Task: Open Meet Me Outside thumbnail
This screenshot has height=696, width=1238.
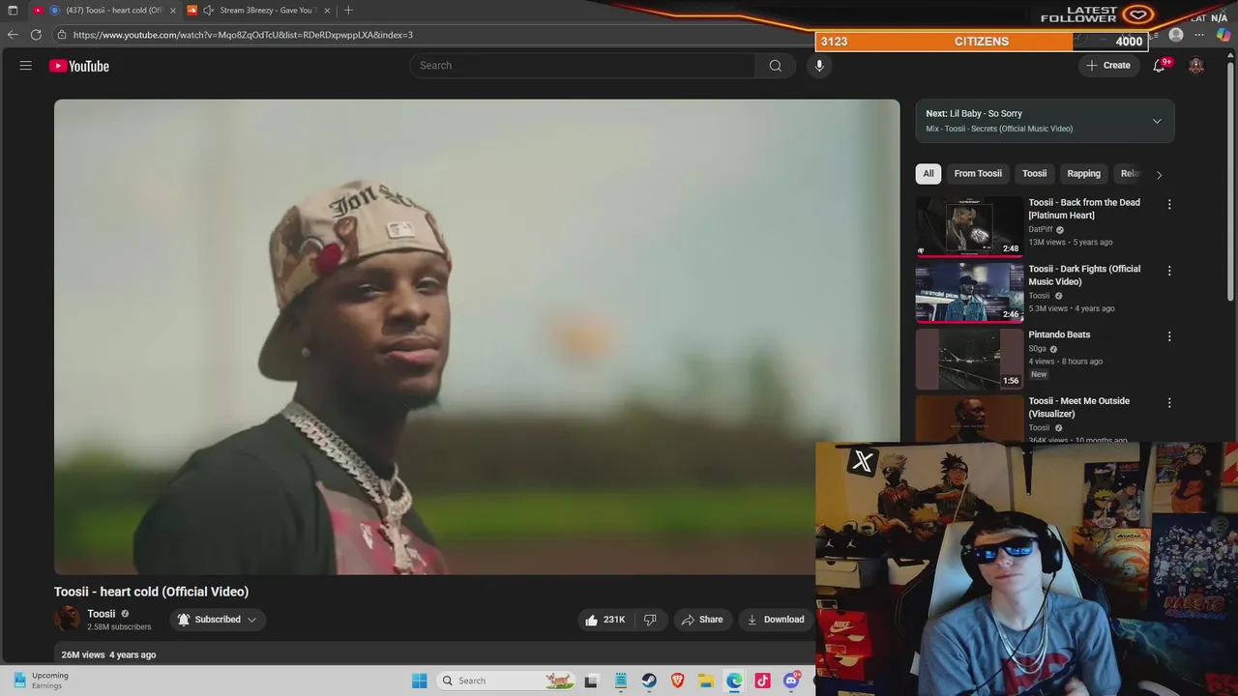Action: coord(969,420)
